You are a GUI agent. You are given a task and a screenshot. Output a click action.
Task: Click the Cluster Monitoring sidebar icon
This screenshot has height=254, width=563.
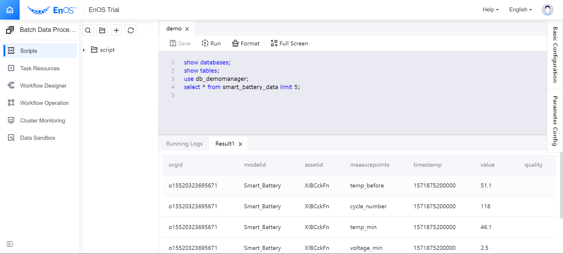point(11,120)
